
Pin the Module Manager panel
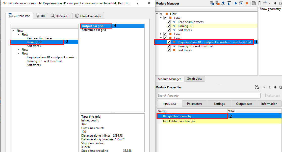point(275,3)
